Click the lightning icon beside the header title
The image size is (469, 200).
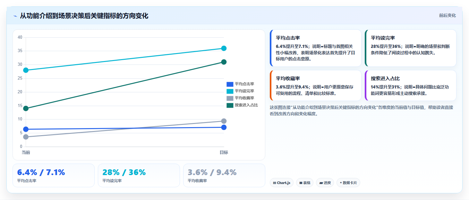(15, 16)
